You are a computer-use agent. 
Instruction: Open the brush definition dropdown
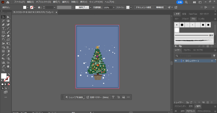90,7
